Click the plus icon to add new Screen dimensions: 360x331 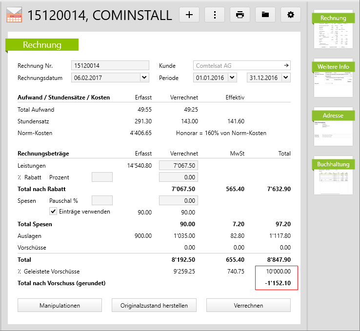tap(189, 15)
